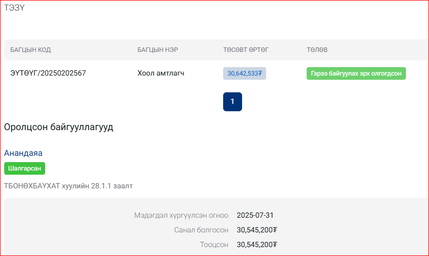This screenshot has height=256, width=429.
Task: Click the Гэрээ байгуулах эрх олгогдсон status badge
Action: [x=356, y=74]
